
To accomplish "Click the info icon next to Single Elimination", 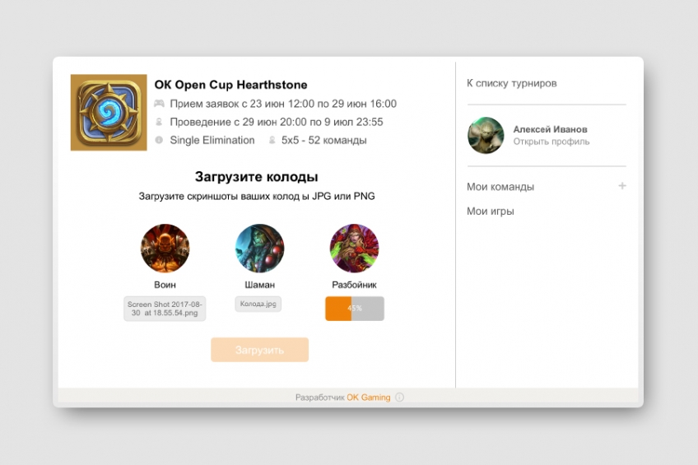I will 159,140.
